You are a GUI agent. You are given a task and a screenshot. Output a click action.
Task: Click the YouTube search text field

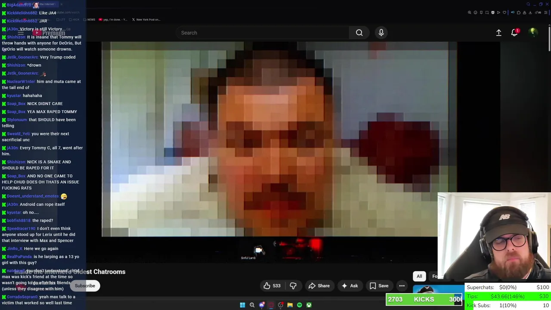(263, 33)
